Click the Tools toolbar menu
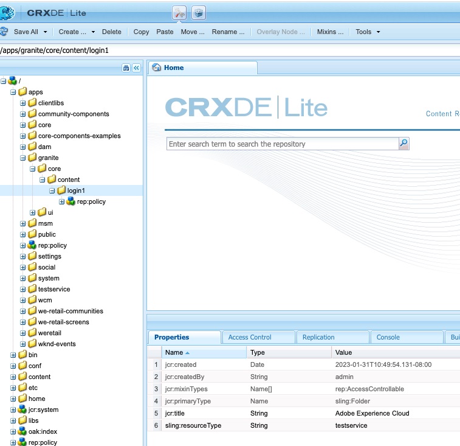This screenshot has height=446, width=460. point(363,32)
